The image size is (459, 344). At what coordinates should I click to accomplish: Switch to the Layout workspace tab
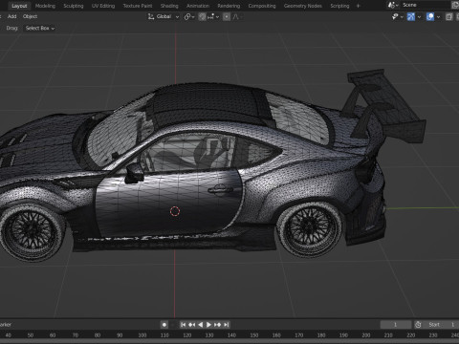click(19, 6)
